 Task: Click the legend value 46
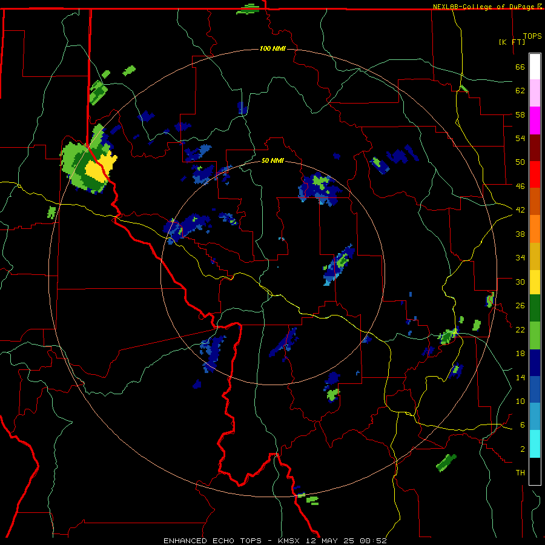(x=520, y=187)
